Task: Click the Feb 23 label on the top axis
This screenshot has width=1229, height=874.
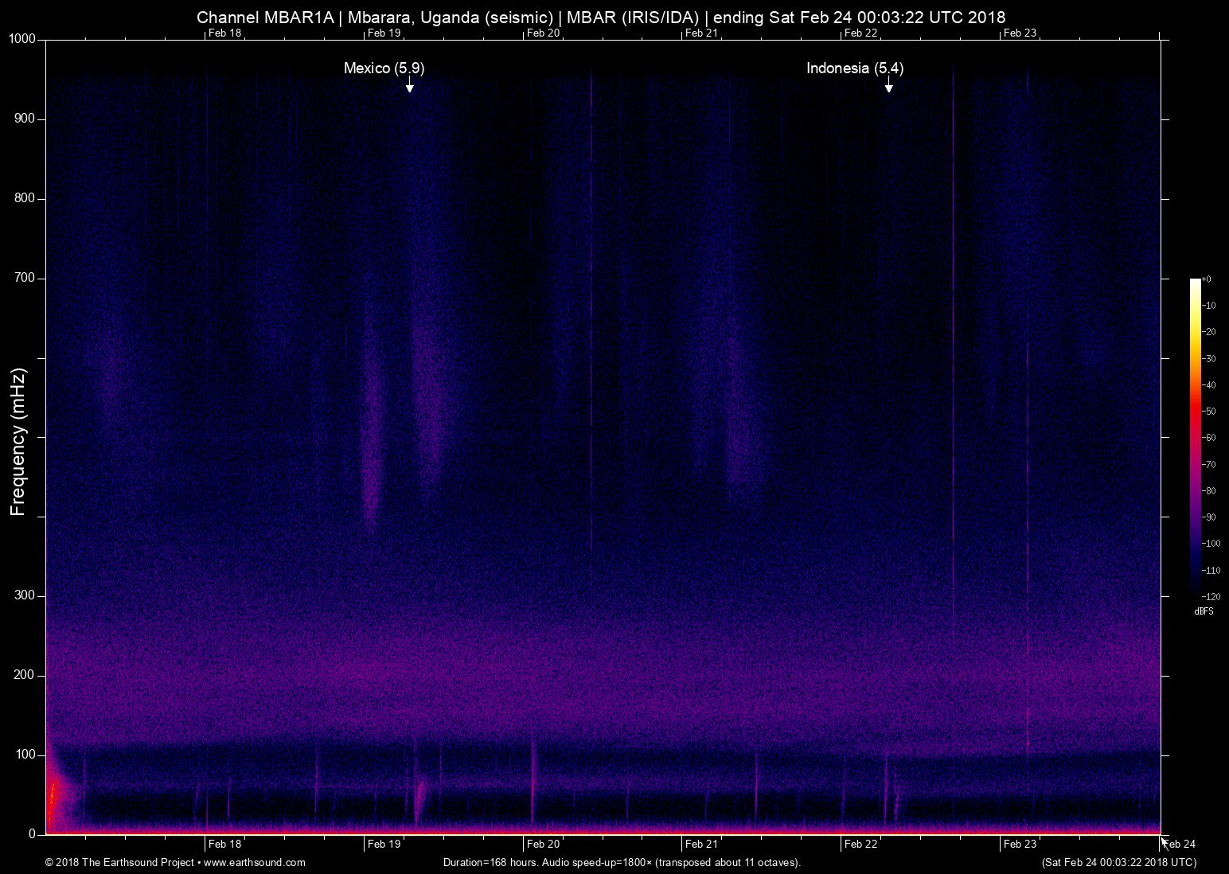Action: coord(1020,33)
